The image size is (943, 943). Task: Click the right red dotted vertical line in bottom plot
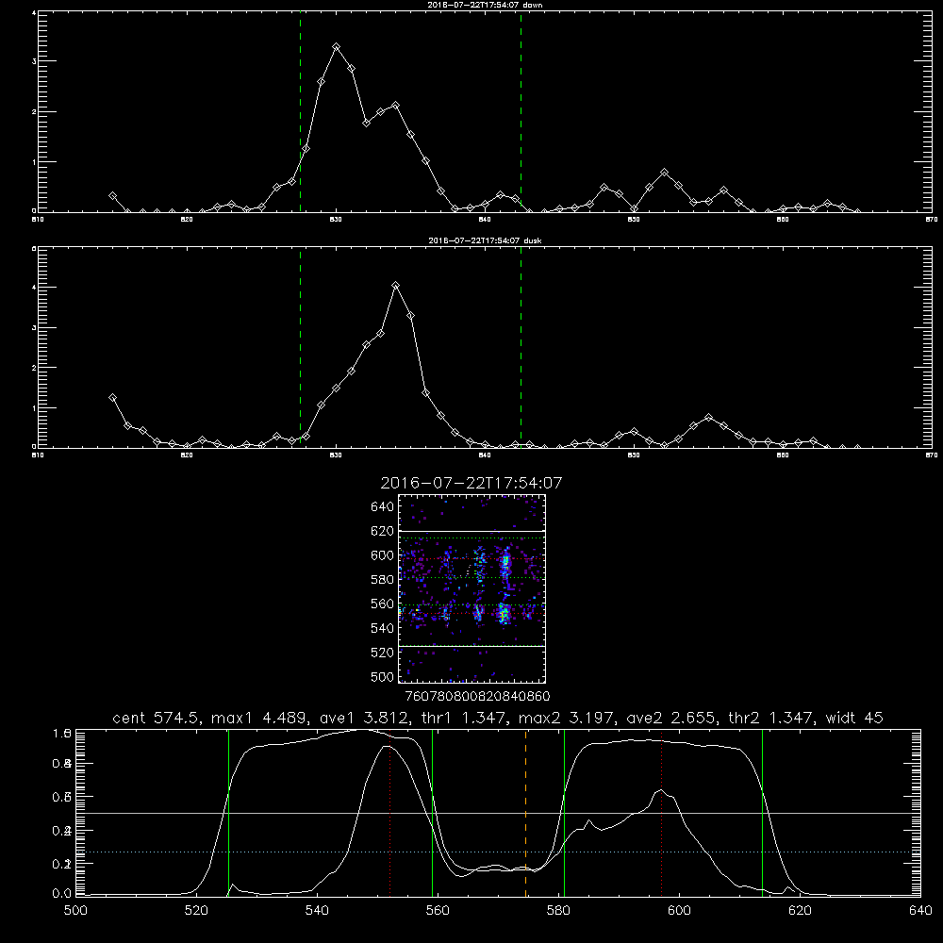[662, 813]
